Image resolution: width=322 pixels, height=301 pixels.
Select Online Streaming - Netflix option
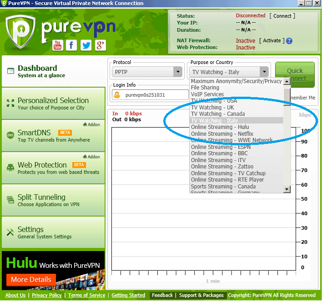(236, 133)
